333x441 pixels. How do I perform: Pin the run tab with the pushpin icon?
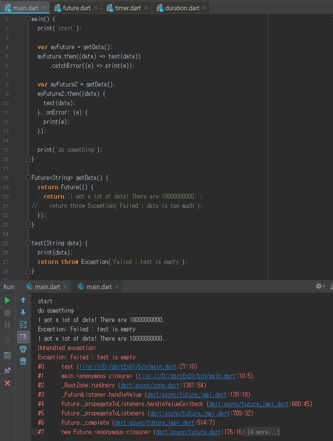coord(7,371)
